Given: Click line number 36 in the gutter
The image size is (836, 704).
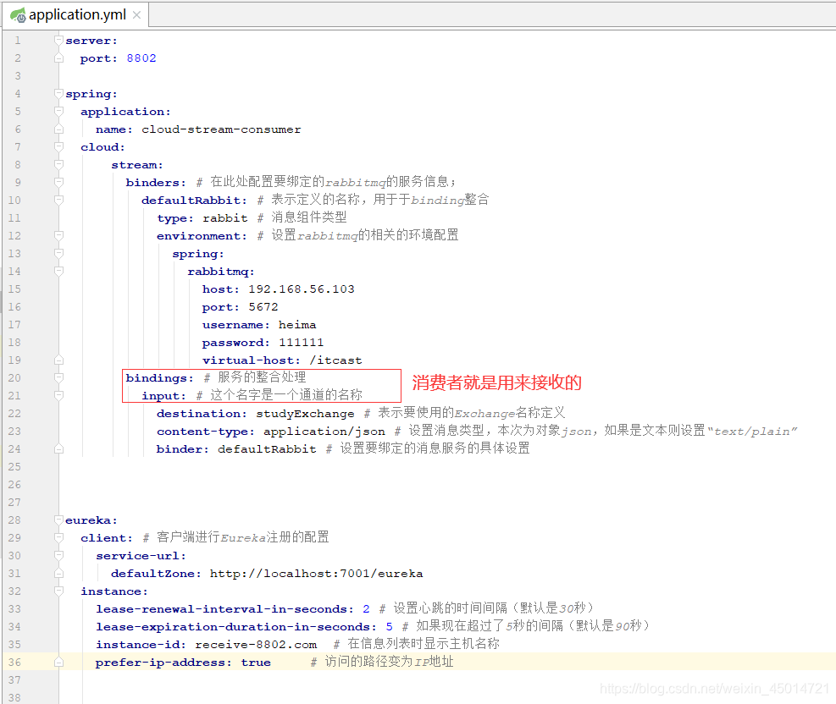Looking at the screenshot, I should coord(14,662).
